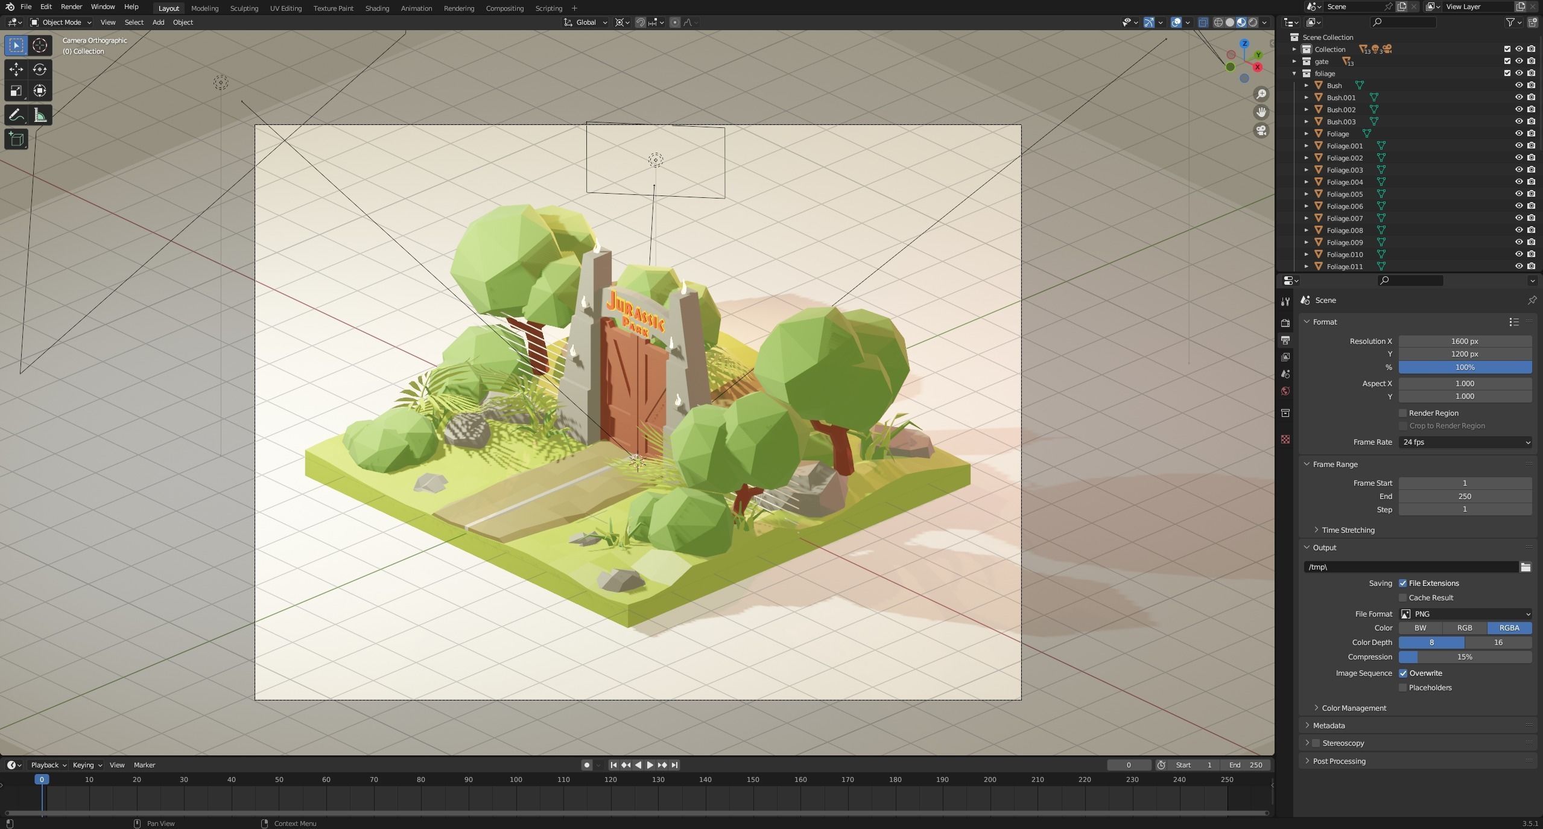
Task: Set Color Depth to 16
Action: click(x=1498, y=643)
